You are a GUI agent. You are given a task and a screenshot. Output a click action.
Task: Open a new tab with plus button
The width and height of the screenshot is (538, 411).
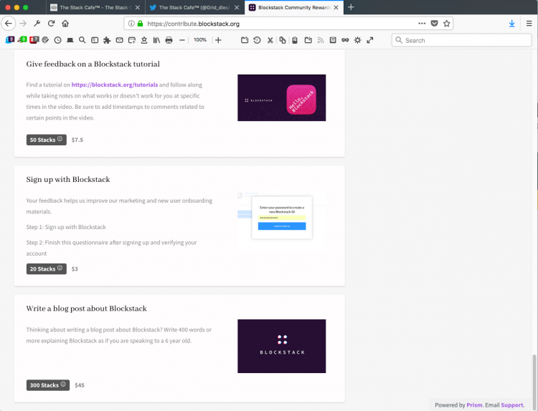[x=351, y=7]
